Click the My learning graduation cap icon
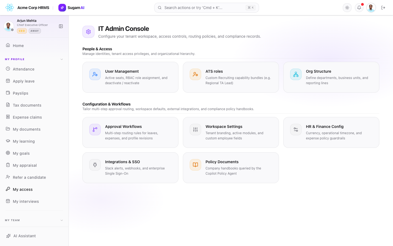The height and width of the screenshot is (246, 393). coord(8,141)
